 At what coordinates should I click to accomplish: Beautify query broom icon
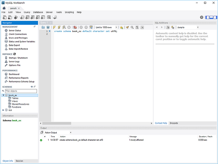coord(127,27)
